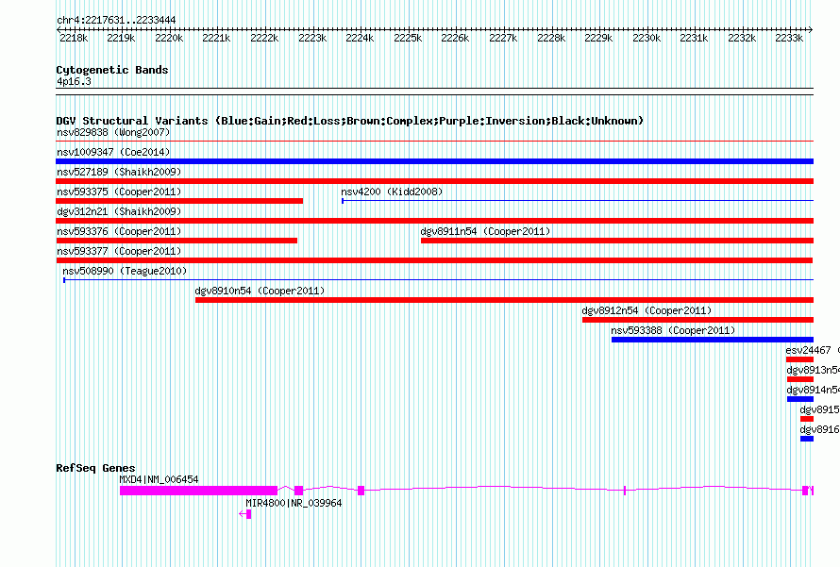The image size is (840, 567).
Task: Click the blue nsv1009347 (Coe2014) gain bar
Action: tap(434, 161)
